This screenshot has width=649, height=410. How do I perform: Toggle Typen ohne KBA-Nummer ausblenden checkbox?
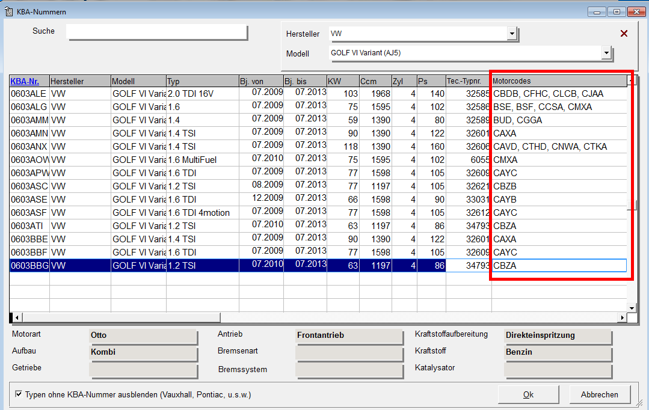coord(18,394)
